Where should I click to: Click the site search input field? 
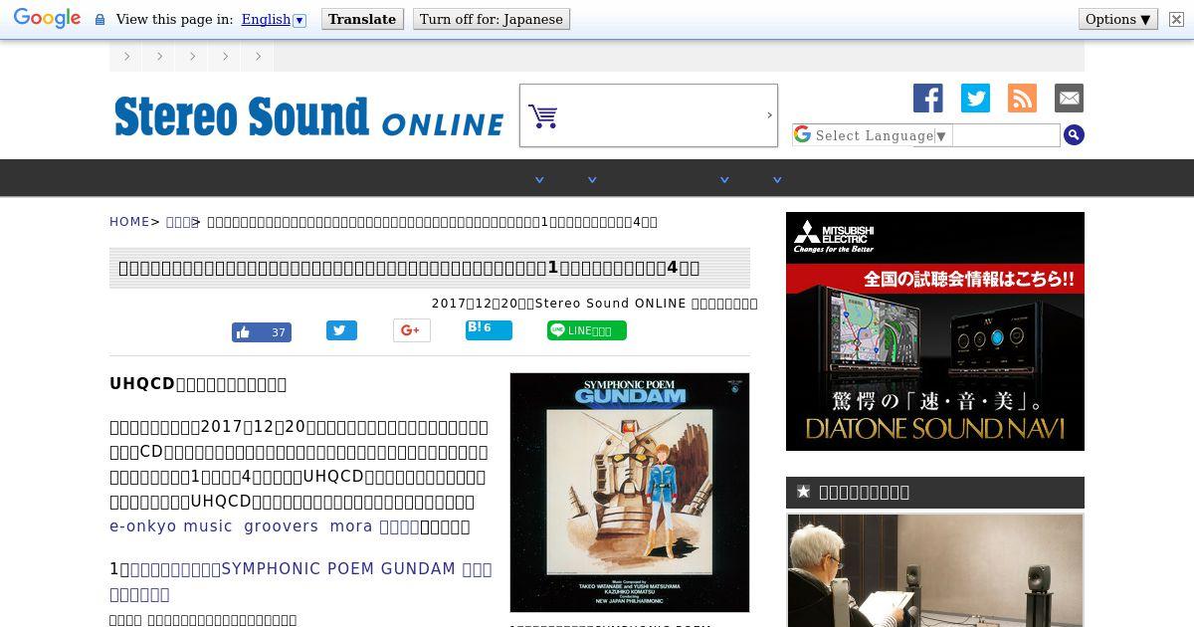(x=1007, y=135)
